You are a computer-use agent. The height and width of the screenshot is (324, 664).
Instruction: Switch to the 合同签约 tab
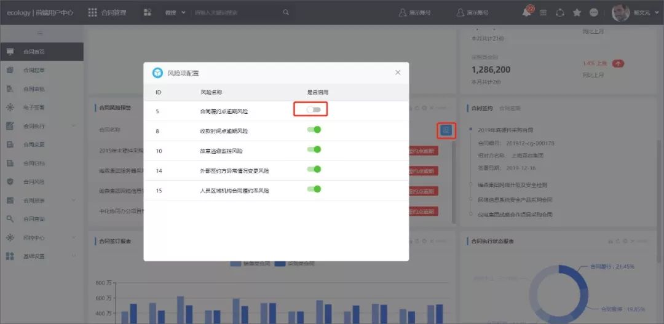pos(482,108)
